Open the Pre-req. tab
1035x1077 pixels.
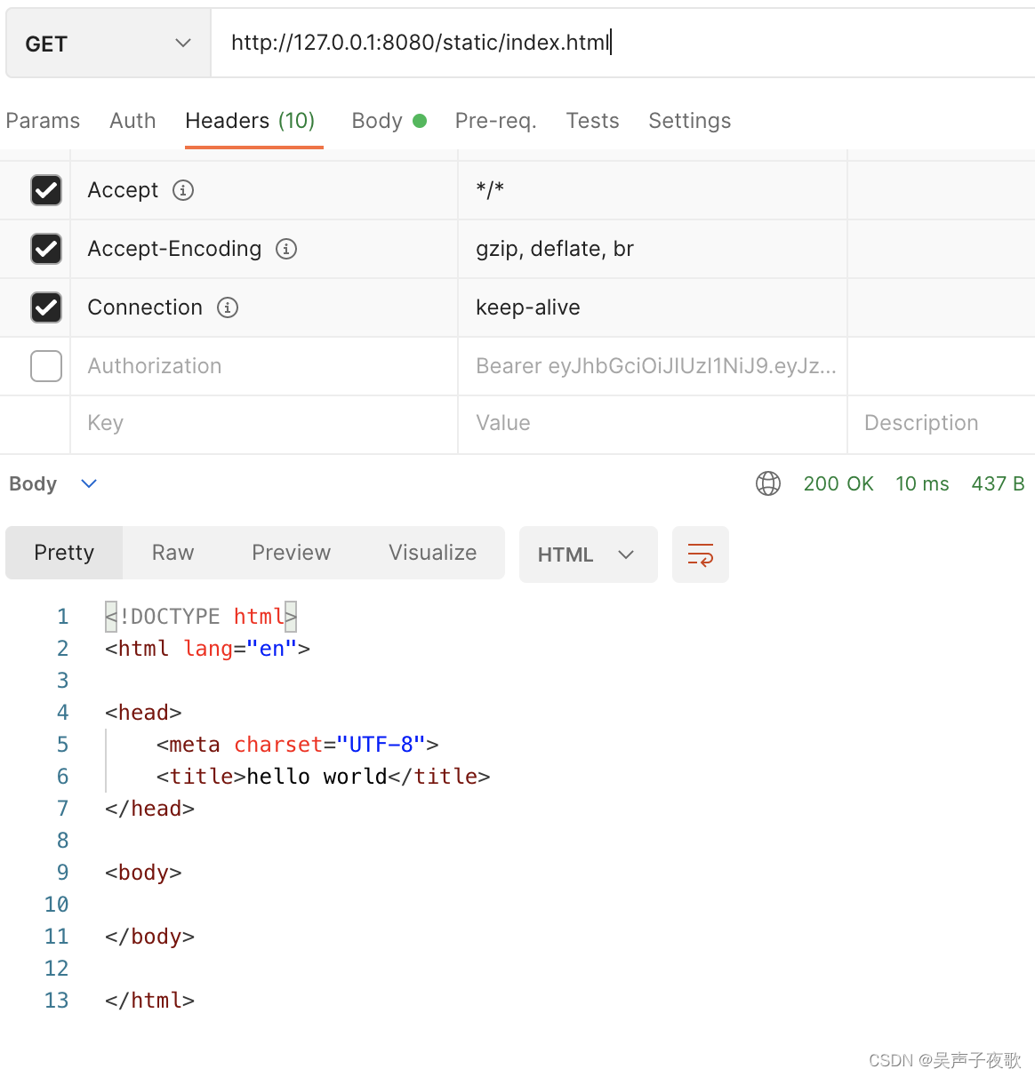(x=496, y=121)
